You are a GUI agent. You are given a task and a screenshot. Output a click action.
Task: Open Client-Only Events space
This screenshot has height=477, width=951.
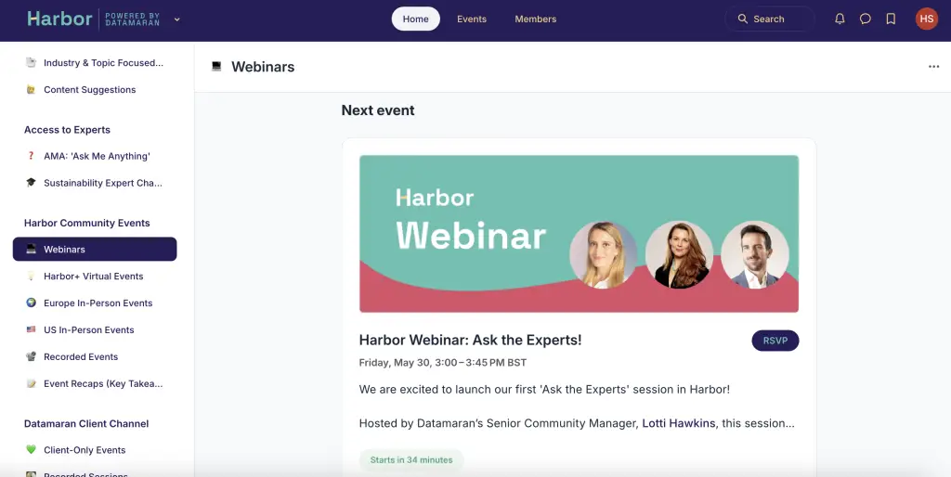[95, 450]
